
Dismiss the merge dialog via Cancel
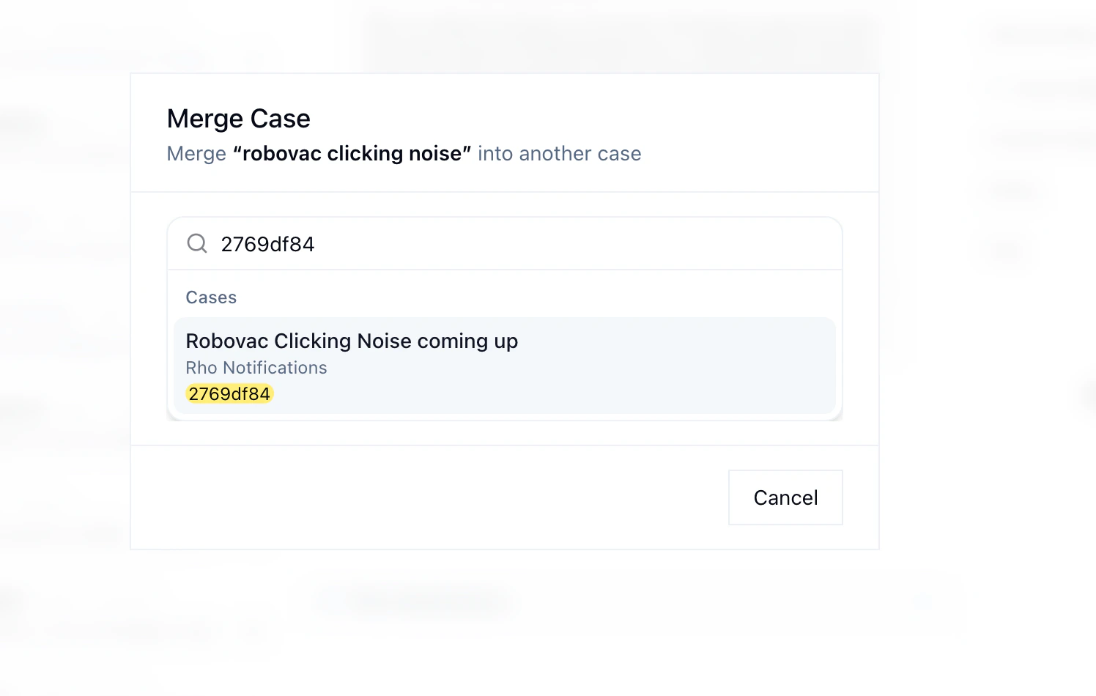coord(785,497)
